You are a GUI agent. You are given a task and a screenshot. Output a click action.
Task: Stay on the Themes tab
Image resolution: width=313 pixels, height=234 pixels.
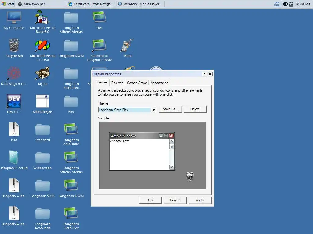101,82
